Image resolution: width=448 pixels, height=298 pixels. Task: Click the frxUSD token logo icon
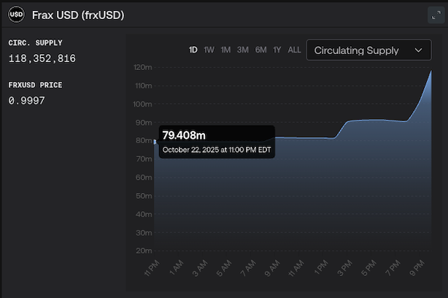(x=16, y=15)
